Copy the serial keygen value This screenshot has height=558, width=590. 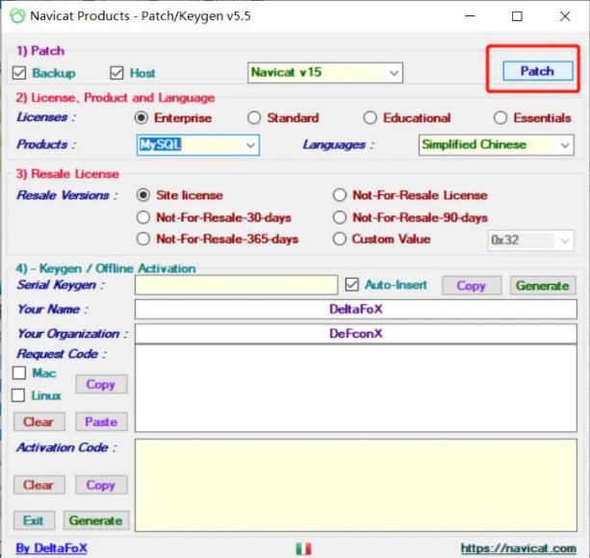pyautogui.click(x=472, y=286)
